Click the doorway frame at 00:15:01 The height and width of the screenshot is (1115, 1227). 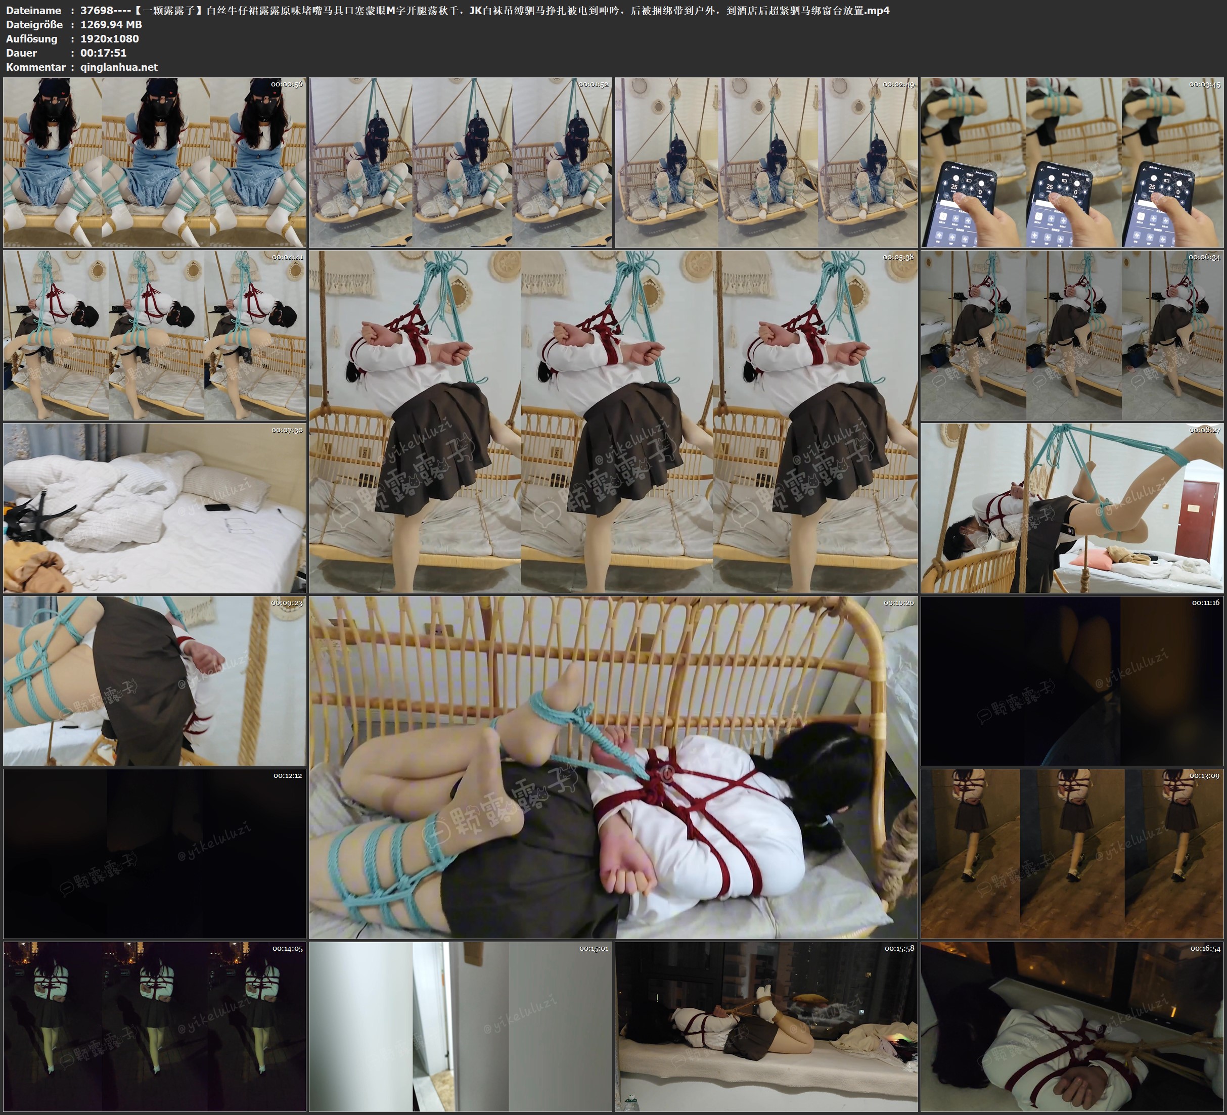coord(460,1027)
